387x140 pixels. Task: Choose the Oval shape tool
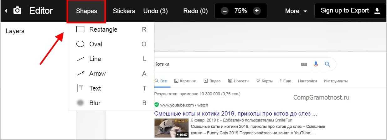95,44
